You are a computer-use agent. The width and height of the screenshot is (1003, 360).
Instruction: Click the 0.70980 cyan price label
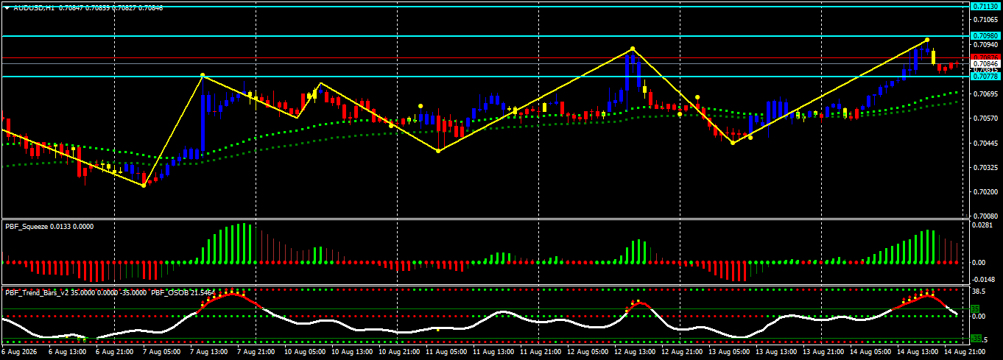(x=985, y=35)
